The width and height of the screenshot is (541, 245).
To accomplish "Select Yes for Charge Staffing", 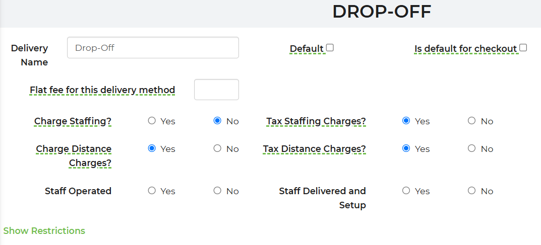I will [x=152, y=121].
